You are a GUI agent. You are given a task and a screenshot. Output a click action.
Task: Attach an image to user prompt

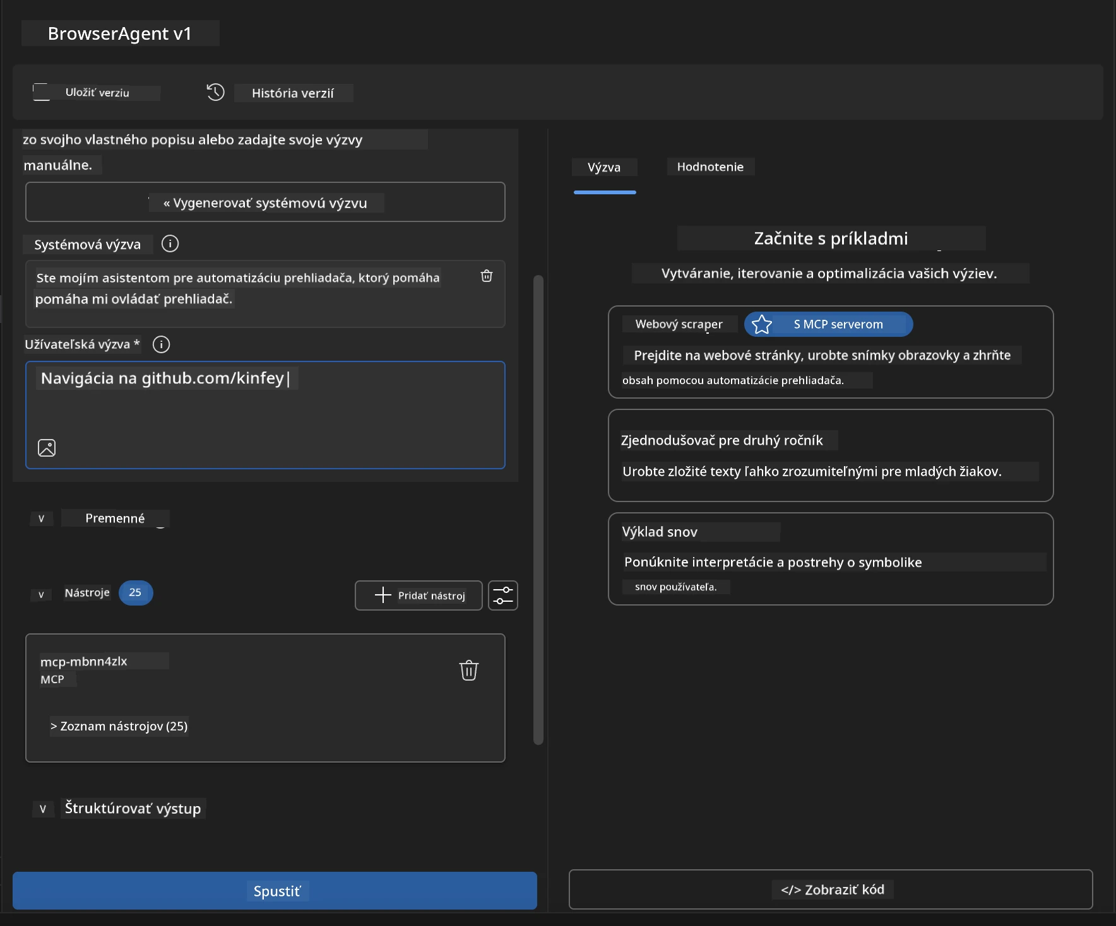[x=47, y=448]
